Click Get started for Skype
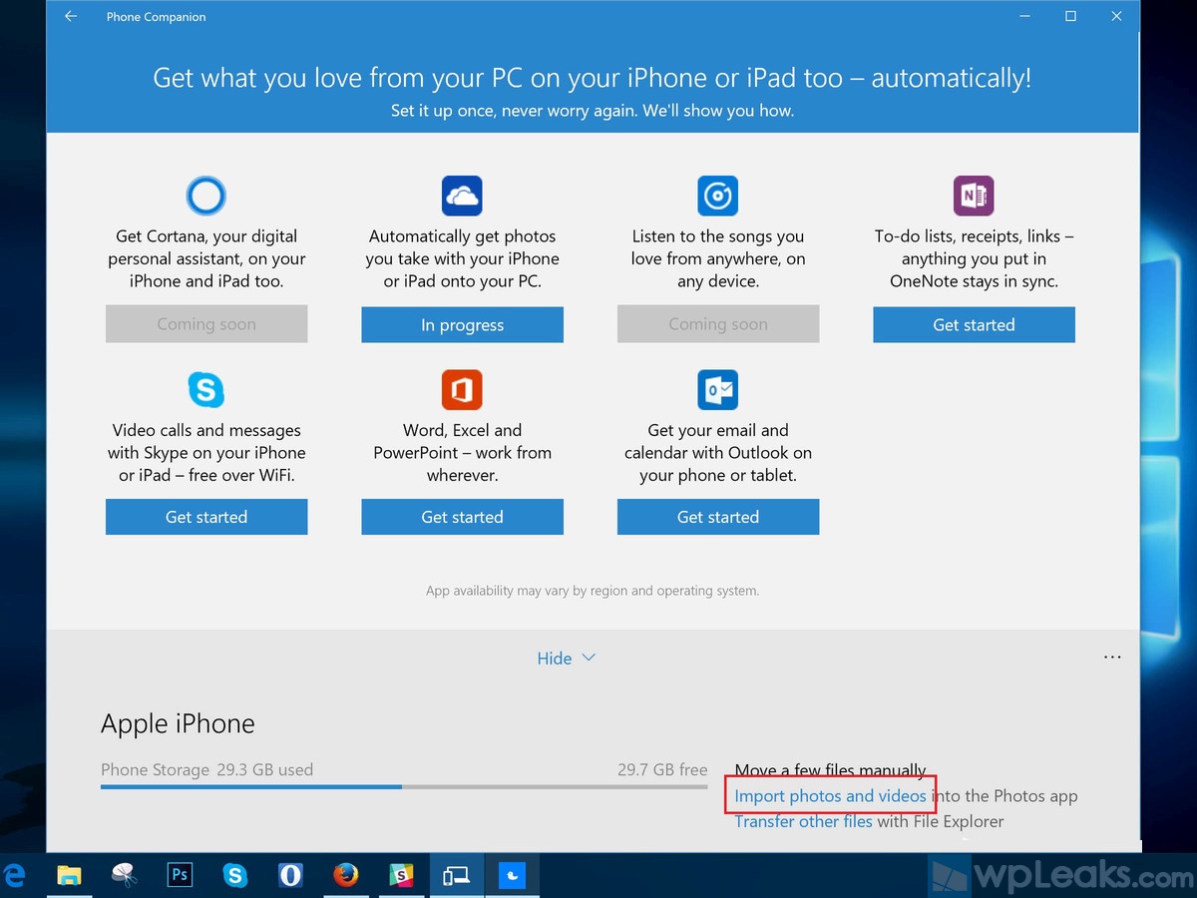Image resolution: width=1197 pixels, height=898 pixels. pyautogui.click(x=206, y=517)
